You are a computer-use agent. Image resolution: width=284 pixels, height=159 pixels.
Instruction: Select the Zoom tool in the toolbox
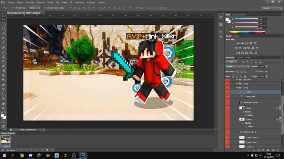(3, 108)
